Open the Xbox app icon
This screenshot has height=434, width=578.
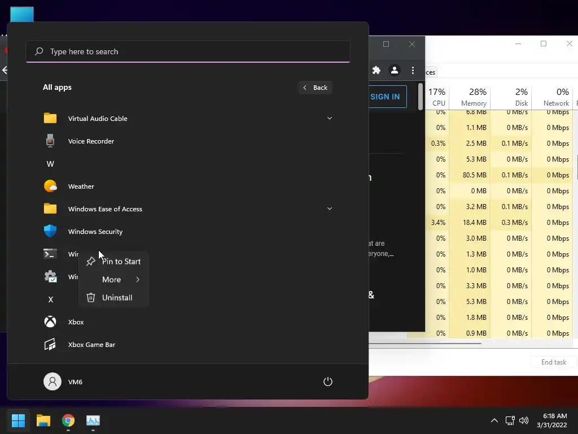[50, 322]
